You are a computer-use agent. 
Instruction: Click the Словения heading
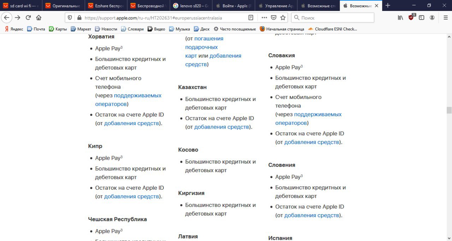[x=282, y=165]
